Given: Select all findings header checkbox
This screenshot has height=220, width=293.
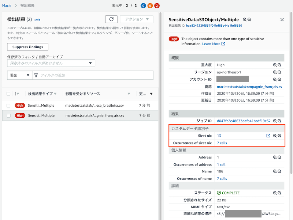Looking at the screenshot, I should coord(8,94).
